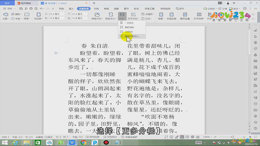Image resolution: width=260 pixels, height=146 pixels.
Task: Open the 首页 (Home page) tab
Action: tap(7, 3)
